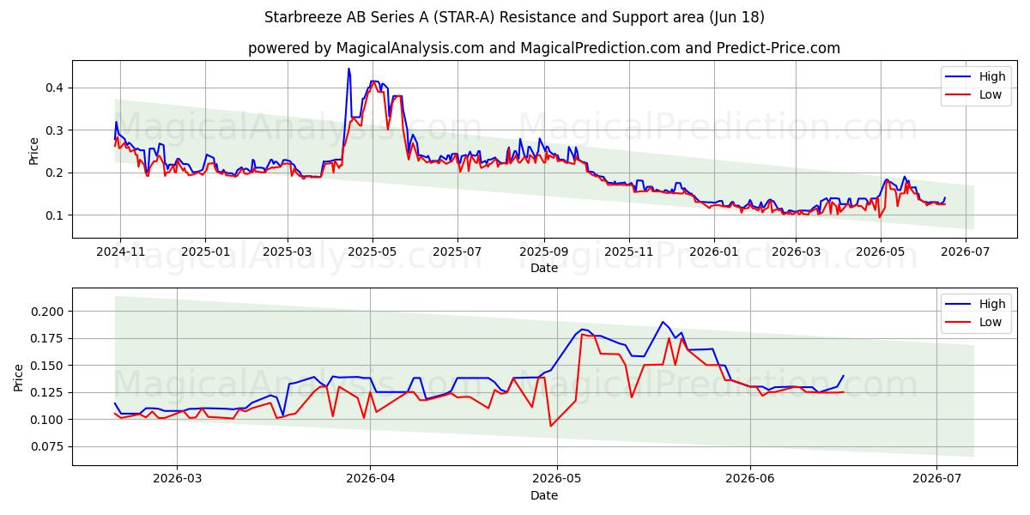Click the top chart 'Date' x-axis label
Screen dimensions: 1030x515
[x=544, y=268]
